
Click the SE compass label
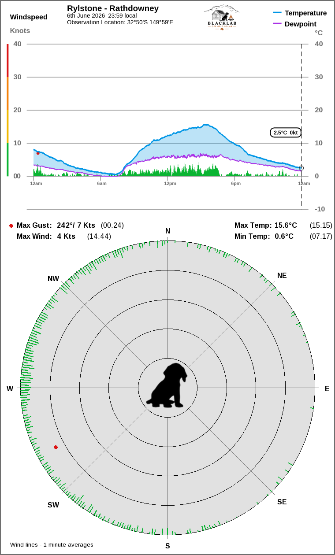click(282, 502)
